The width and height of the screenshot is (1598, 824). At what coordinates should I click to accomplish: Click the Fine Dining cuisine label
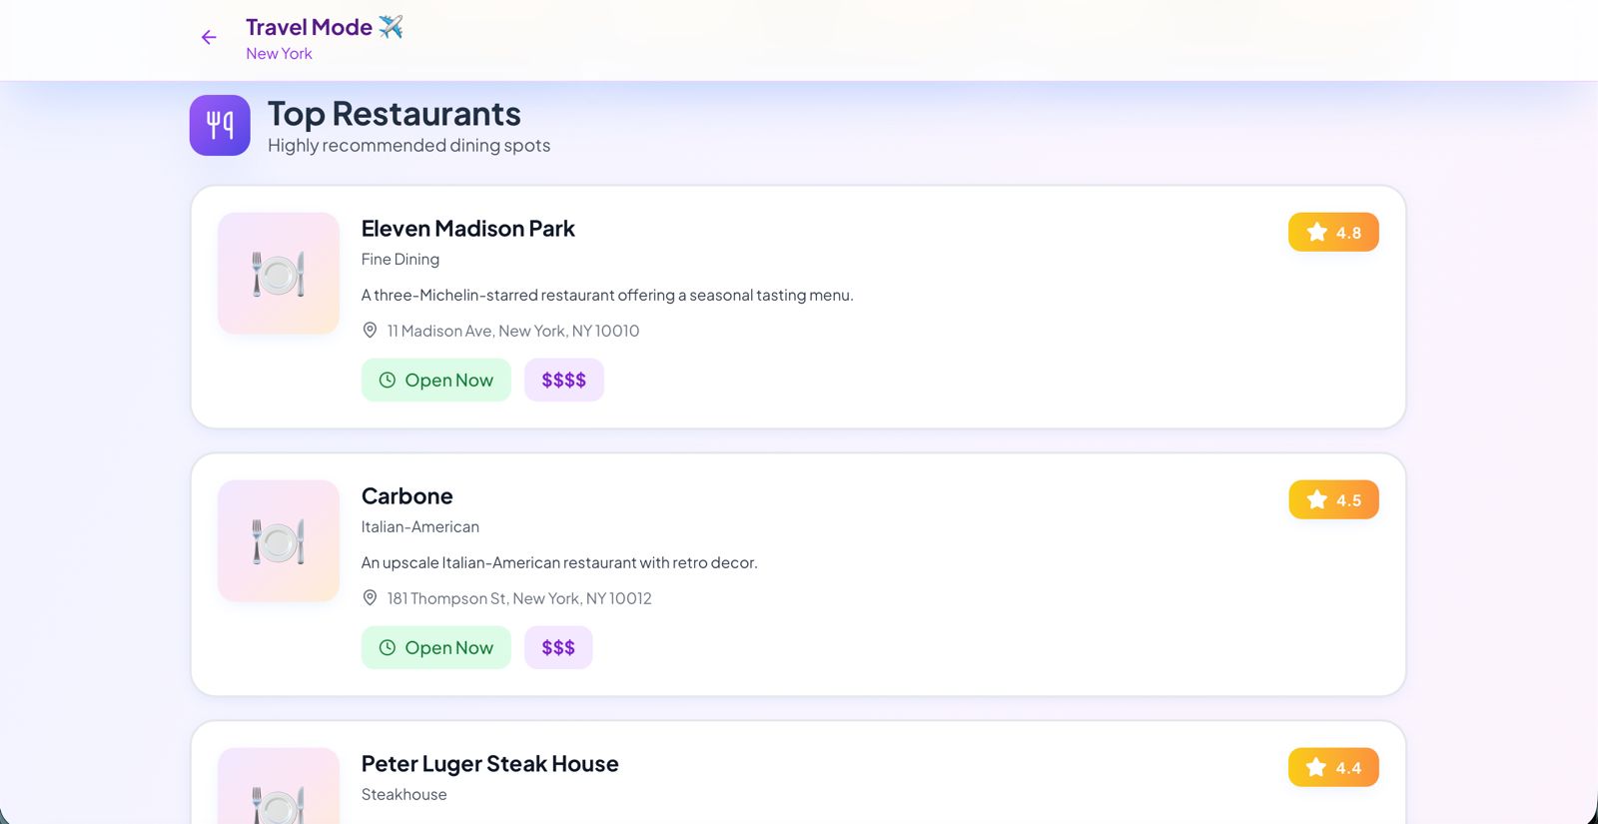(400, 259)
